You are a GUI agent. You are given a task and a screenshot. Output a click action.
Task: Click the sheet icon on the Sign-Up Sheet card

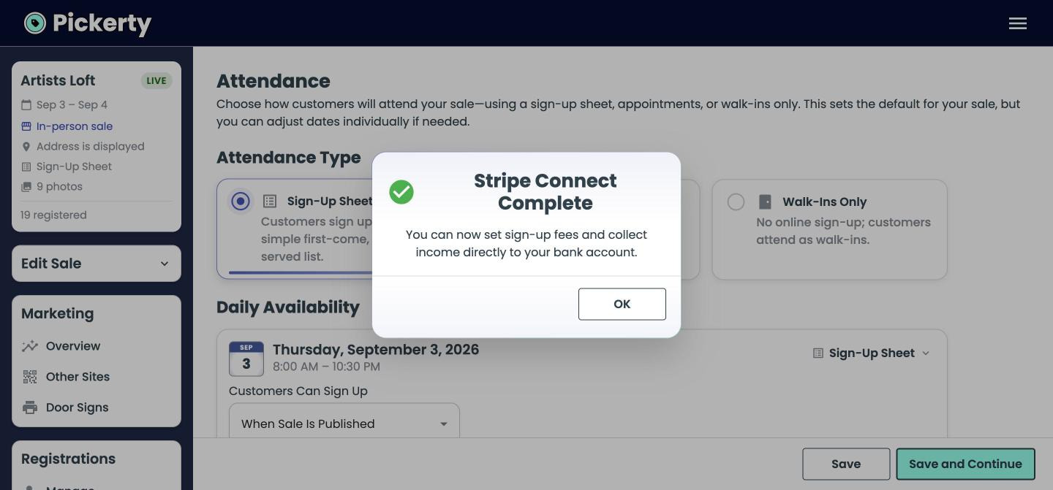[x=270, y=202]
